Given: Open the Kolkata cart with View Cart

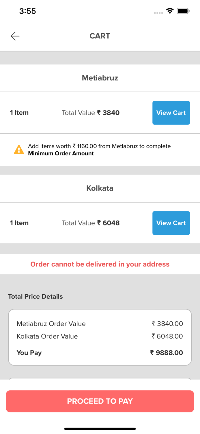Looking at the screenshot, I should (x=171, y=223).
